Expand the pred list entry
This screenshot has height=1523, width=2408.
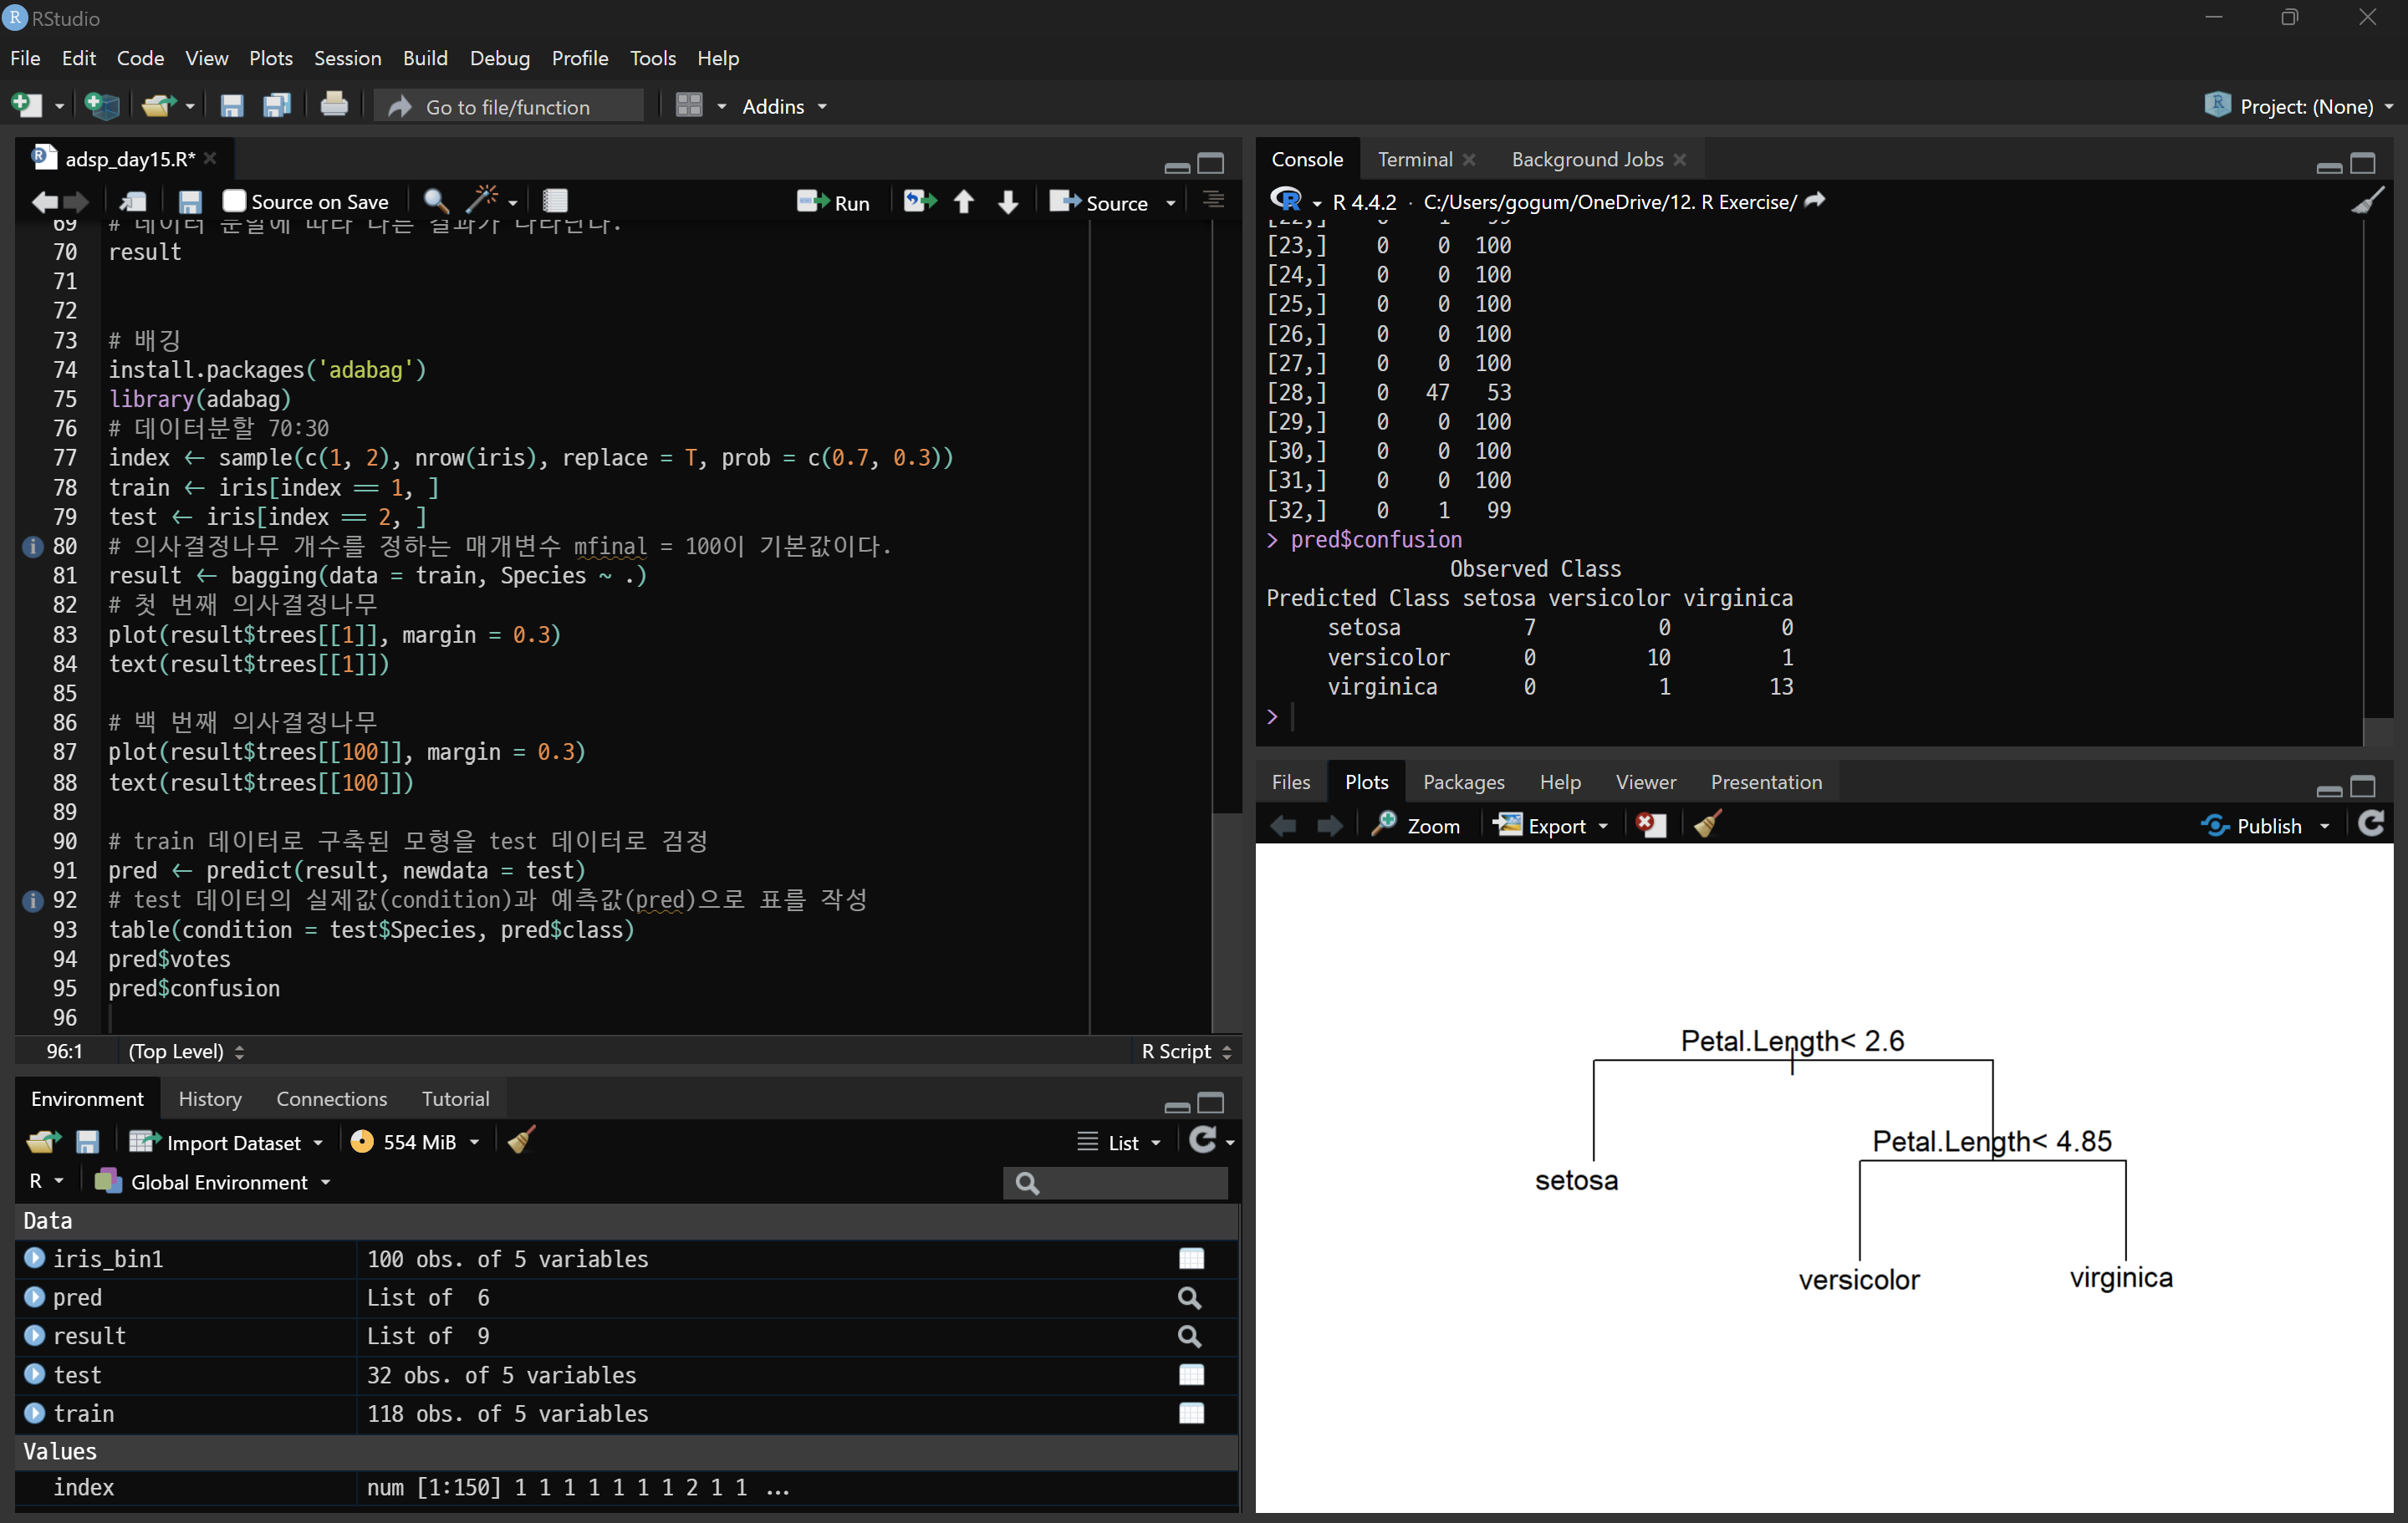pos(35,1297)
